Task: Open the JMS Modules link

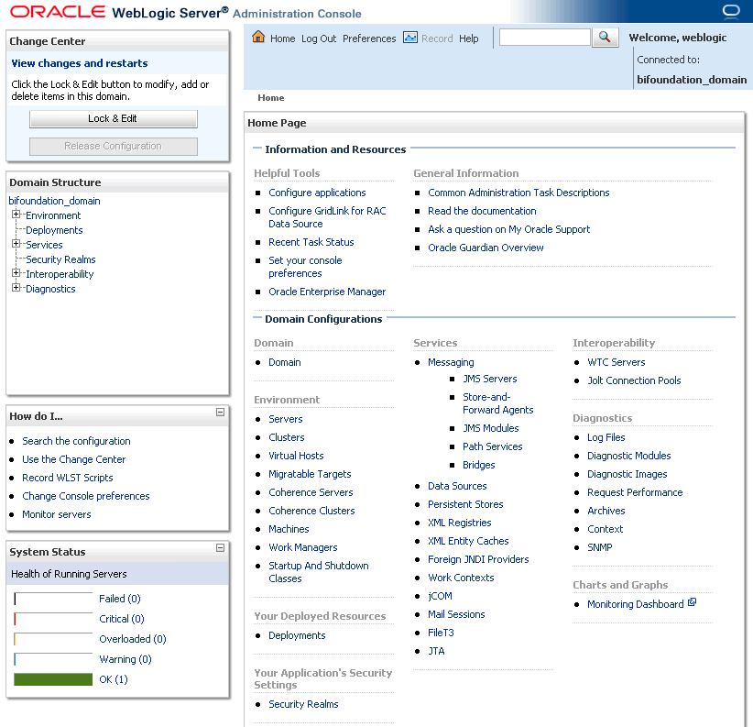Action: tap(491, 428)
